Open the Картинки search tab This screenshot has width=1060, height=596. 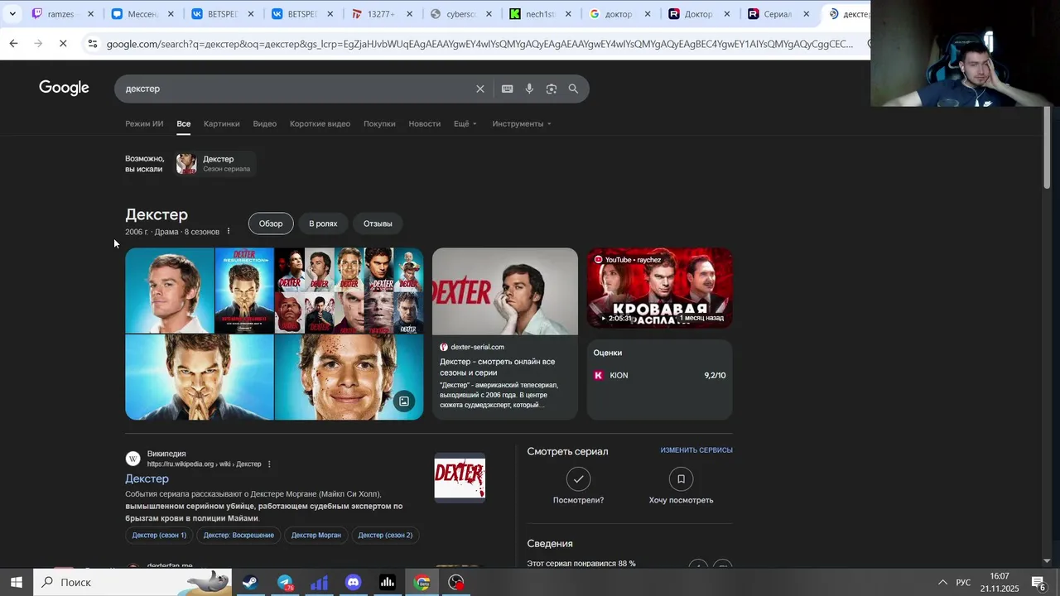click(221, 123)
